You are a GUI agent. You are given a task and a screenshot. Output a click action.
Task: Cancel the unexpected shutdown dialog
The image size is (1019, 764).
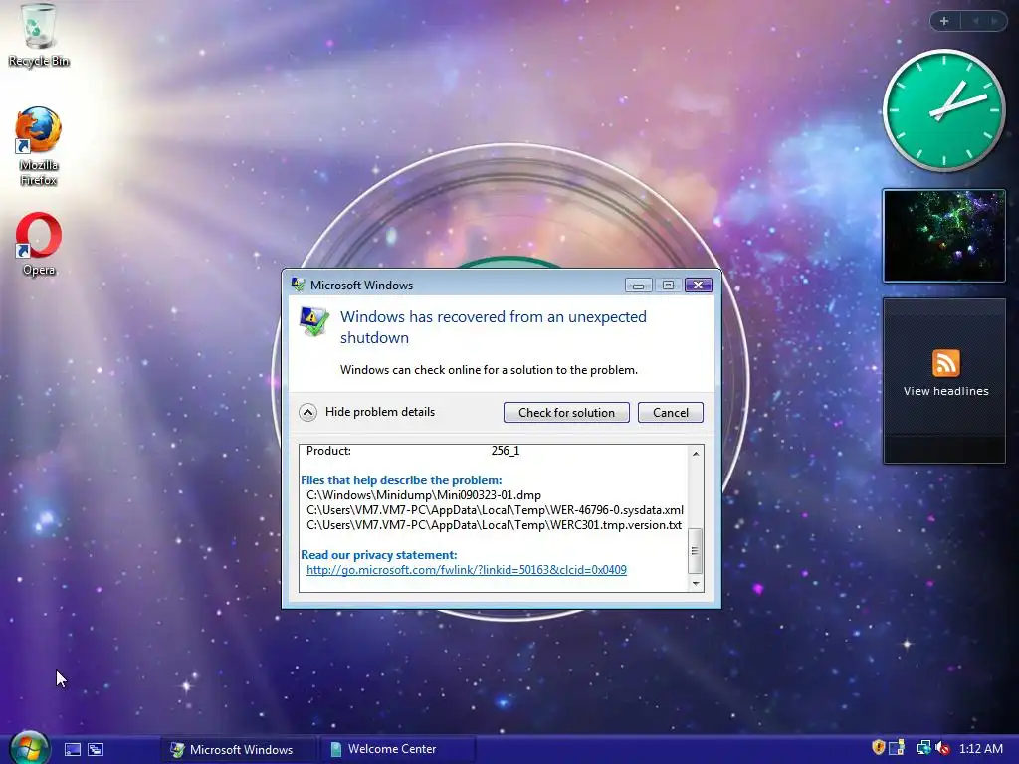pos(670,413)
